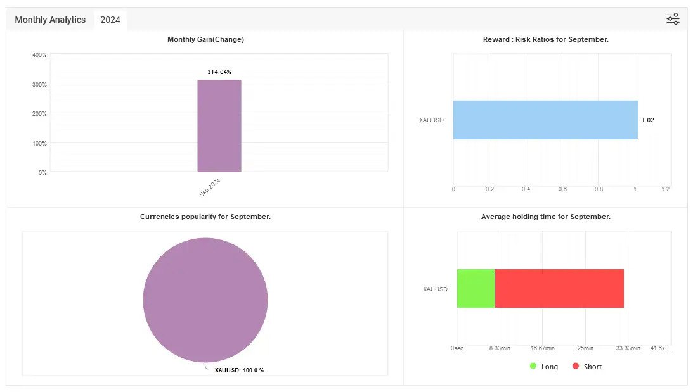This screenshot has width=693, height=392.
Task: Click the 1.02 ratio value label
Action: (x=647, y=120)
